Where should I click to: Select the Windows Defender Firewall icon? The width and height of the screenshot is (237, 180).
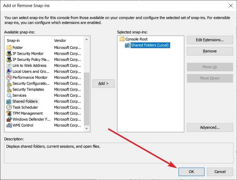(x=9, y=119)
